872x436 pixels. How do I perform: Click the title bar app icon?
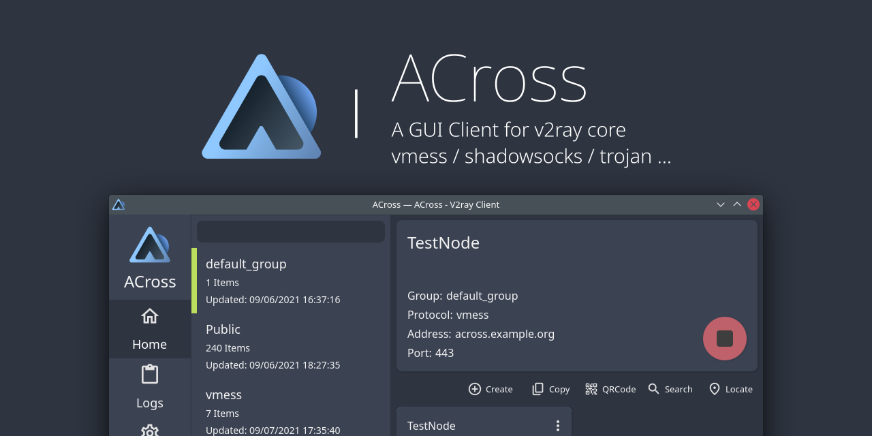click(119, 204)
